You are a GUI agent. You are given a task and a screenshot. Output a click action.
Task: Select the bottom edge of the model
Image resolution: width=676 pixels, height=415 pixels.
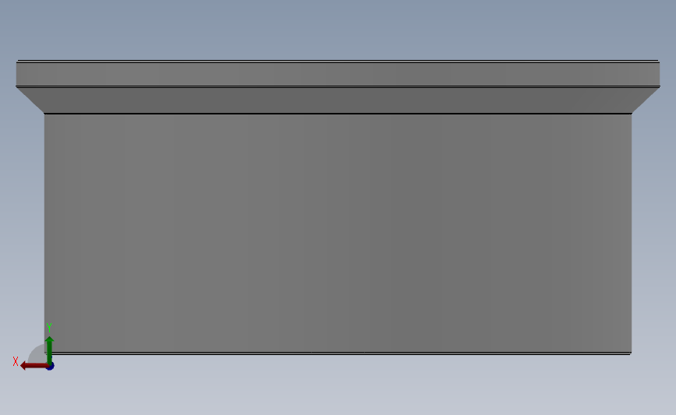coord(338,353)
